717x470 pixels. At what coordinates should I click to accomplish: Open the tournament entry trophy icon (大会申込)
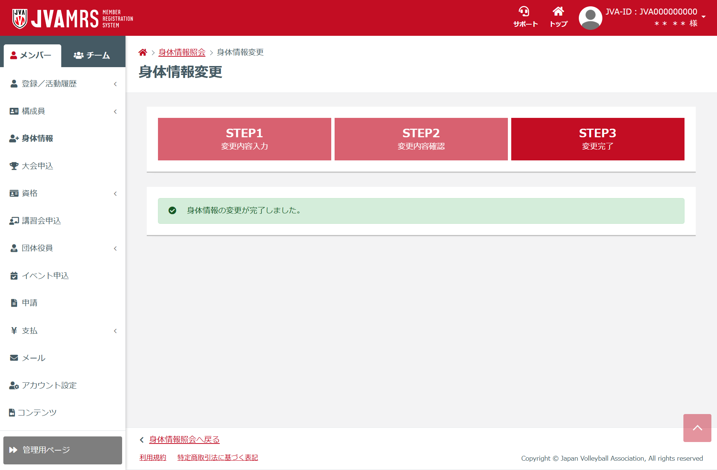click(14, 166)
